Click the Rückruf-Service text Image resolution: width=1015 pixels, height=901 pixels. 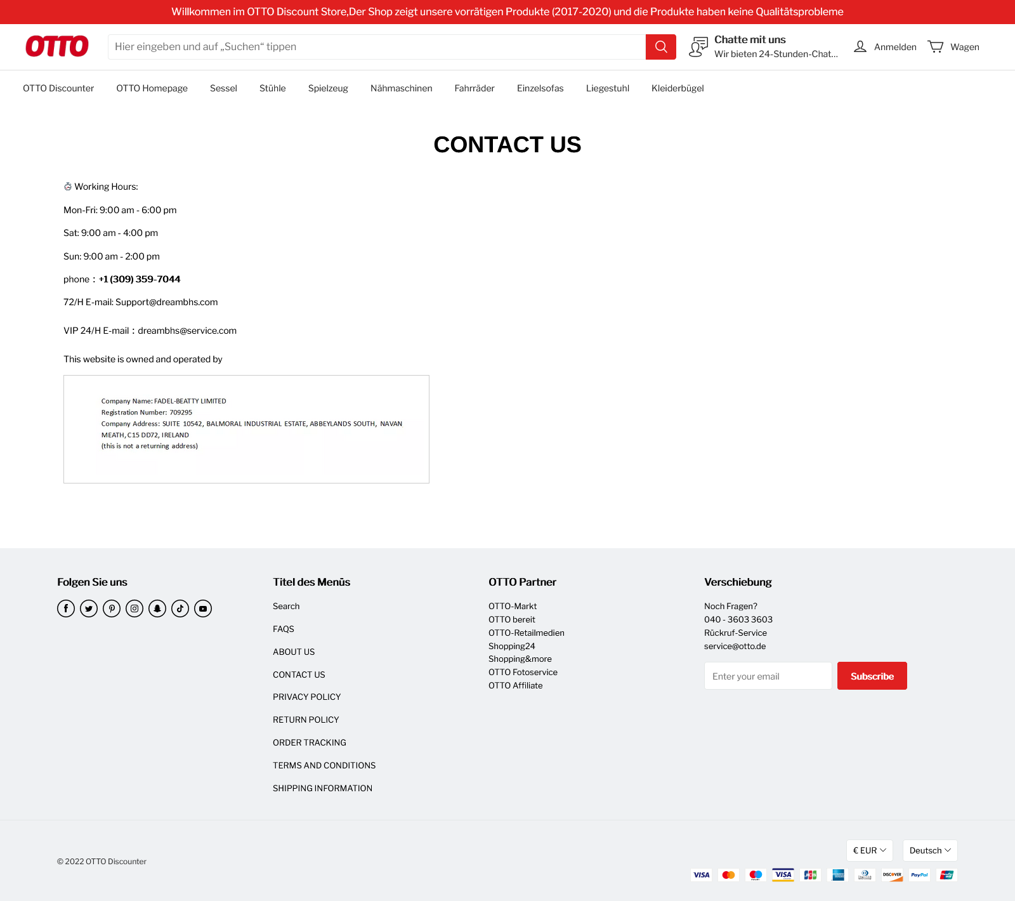[735, 633]
